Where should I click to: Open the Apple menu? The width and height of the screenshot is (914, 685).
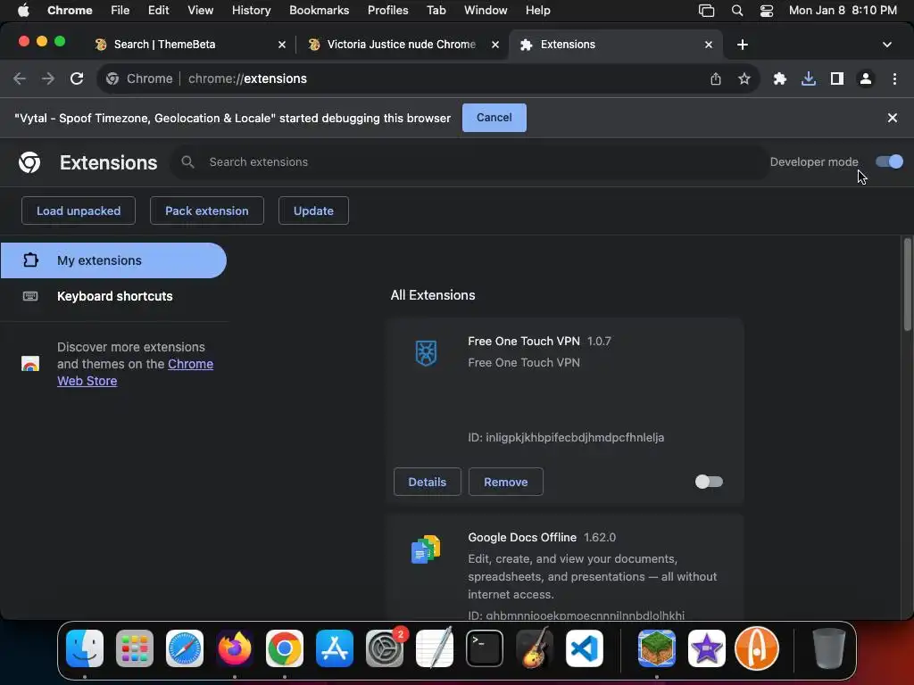coord(23,11)
